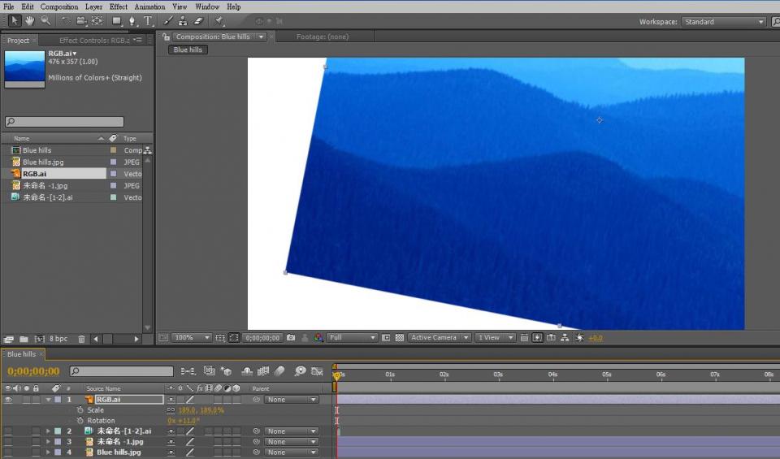Toggle the Rotation stopwatch keyframe icon
This screenshot has height=459, width=780.
[80, 421]
